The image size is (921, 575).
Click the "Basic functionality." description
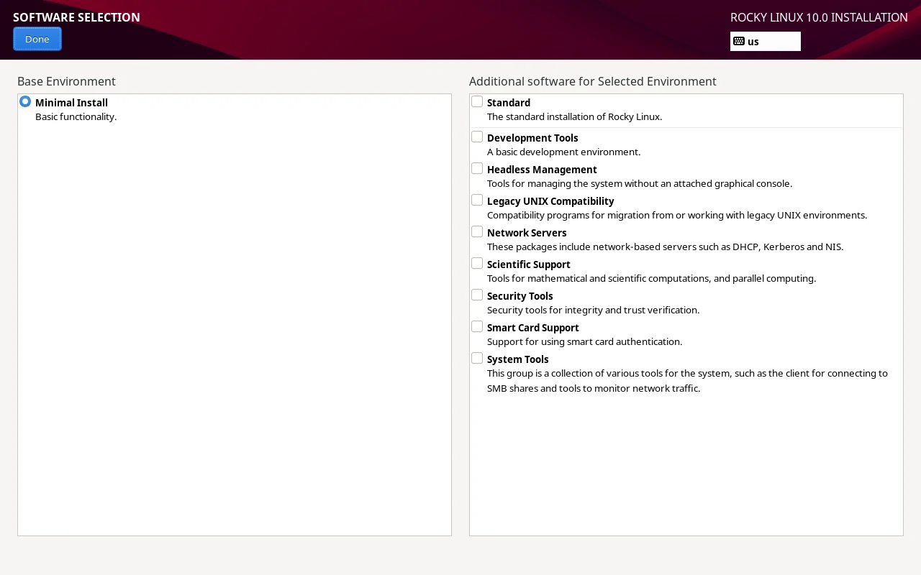[76, 116]
